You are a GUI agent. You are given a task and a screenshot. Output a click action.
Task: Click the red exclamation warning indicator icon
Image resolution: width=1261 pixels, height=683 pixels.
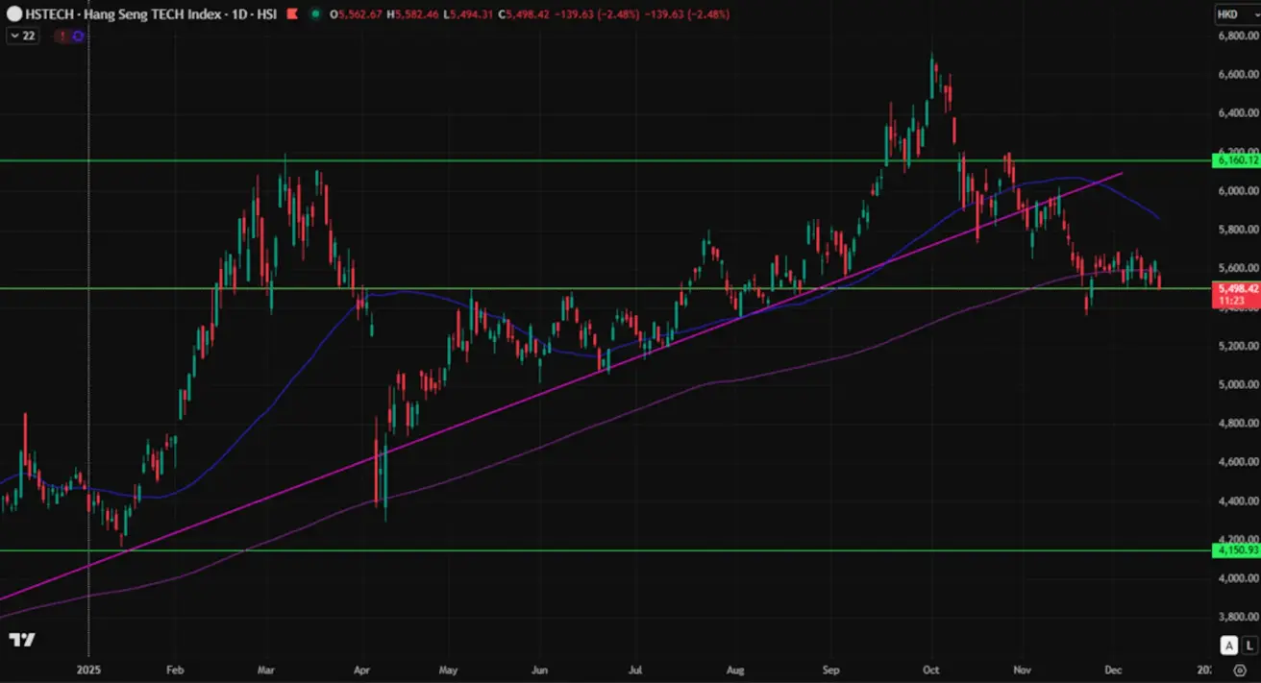point(62,36)
